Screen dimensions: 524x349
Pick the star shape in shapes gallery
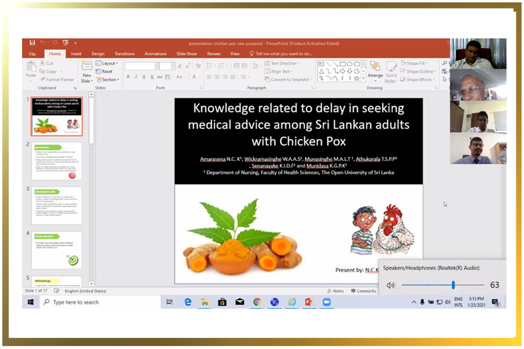click(x=356, y=79)
